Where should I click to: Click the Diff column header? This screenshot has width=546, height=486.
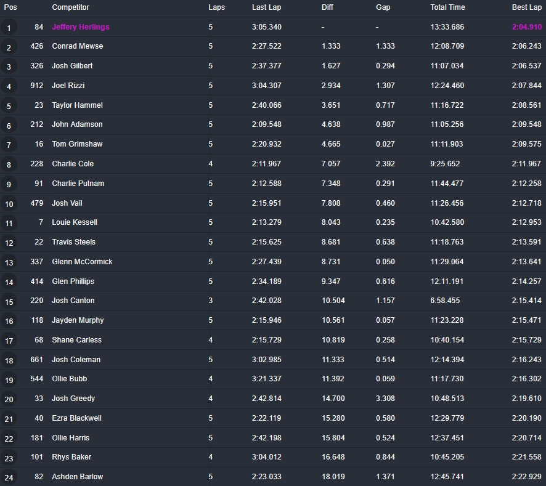pyautogui.click(x=327, y=7)
